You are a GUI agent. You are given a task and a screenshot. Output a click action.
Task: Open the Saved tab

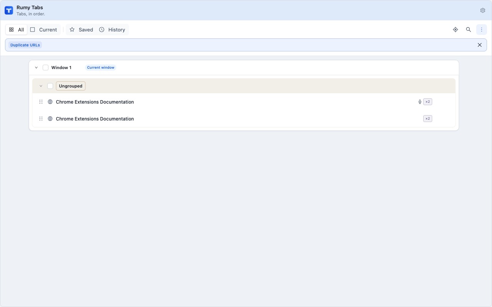tap(81, 30)
